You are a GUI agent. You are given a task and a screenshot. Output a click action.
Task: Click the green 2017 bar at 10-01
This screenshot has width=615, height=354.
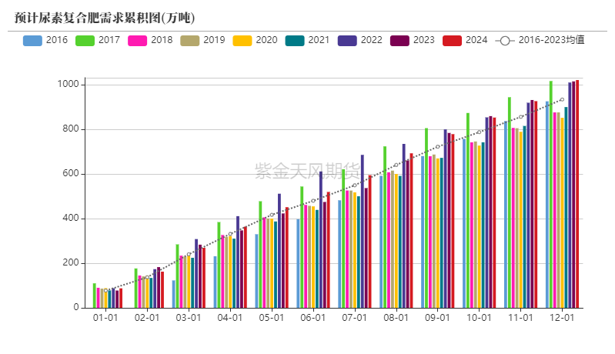pyautogui.click(x=468, y=211)
